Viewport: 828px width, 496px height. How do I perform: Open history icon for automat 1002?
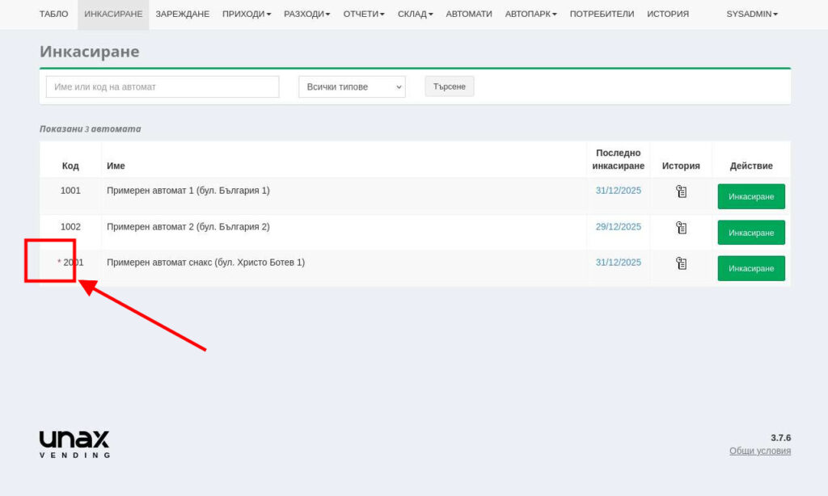[681, 228]
